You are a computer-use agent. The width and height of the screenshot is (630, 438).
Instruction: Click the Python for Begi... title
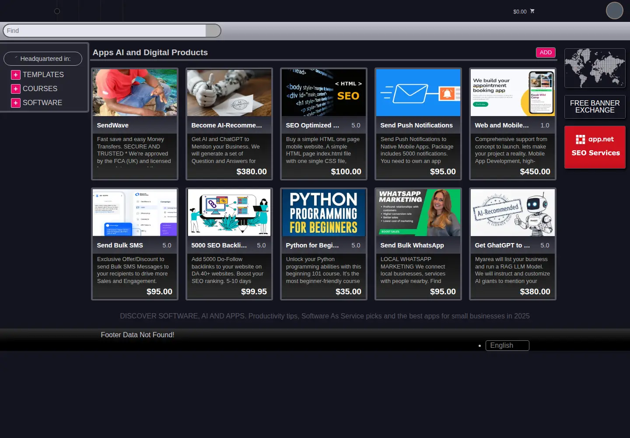312,245
